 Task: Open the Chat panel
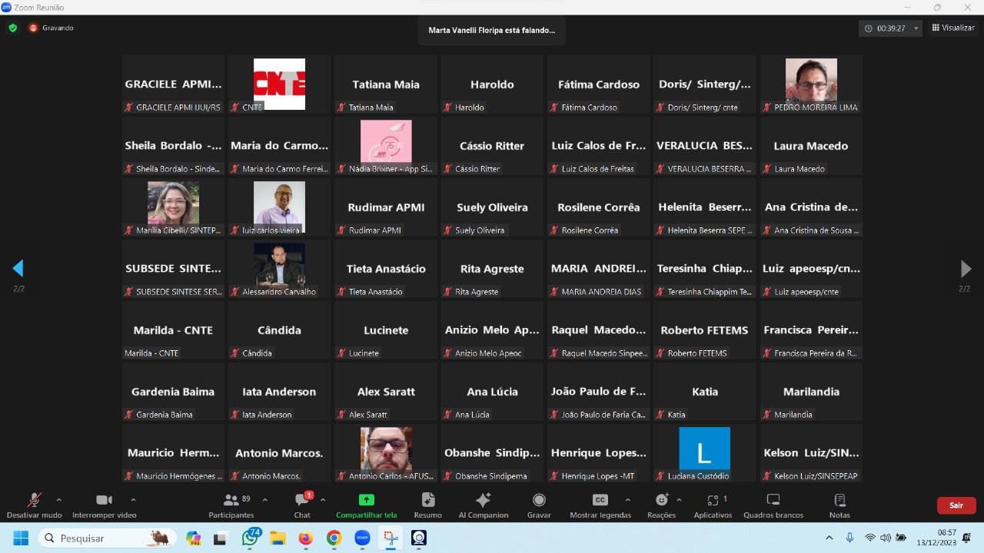302,505
